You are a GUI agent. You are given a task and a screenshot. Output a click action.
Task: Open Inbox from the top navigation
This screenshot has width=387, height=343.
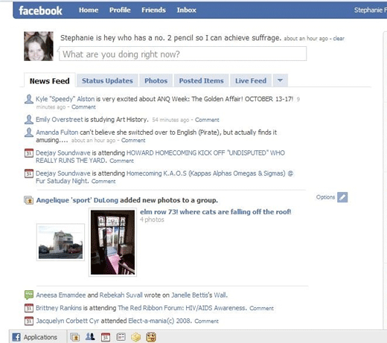186,10
